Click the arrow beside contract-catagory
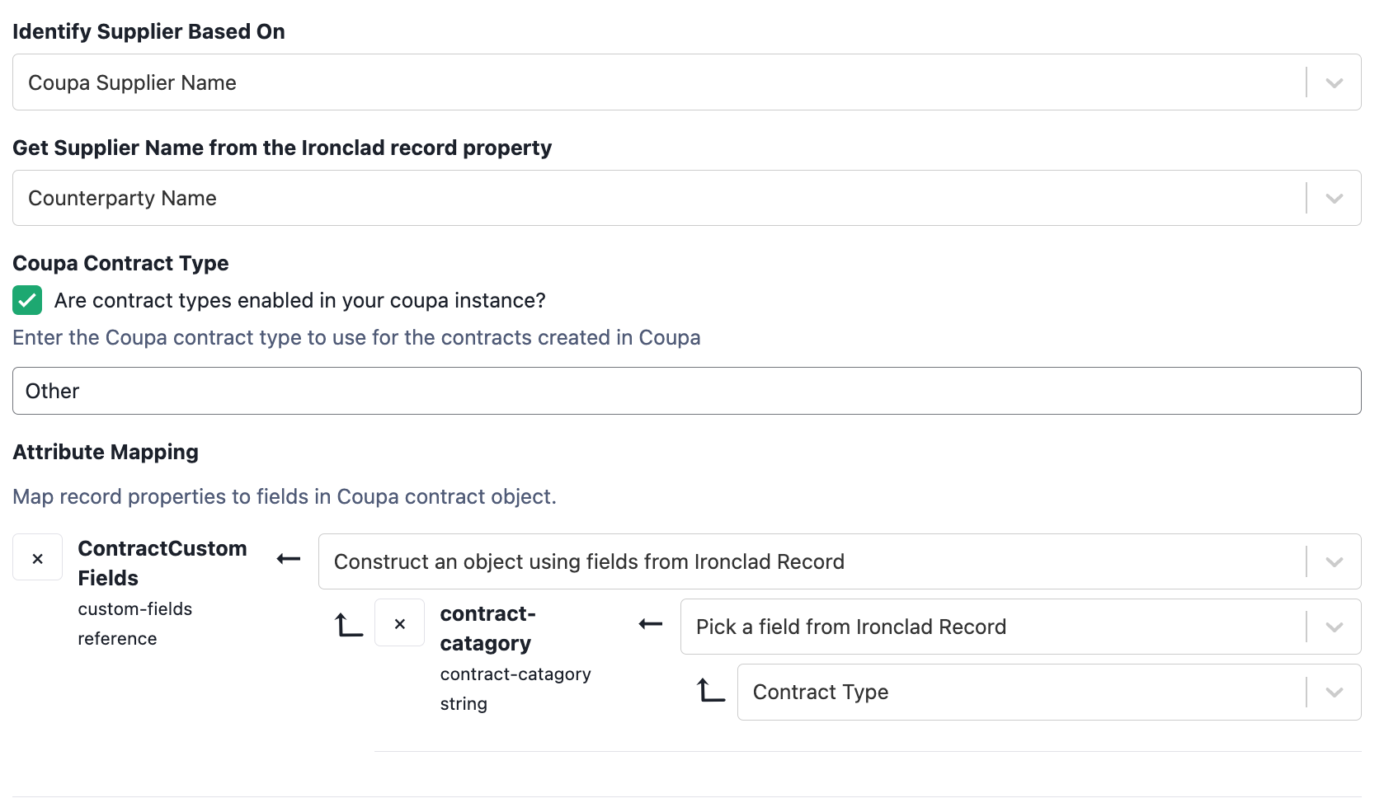Image resolution: width=1384 pixels, height=803 pixels. [651, 624]
